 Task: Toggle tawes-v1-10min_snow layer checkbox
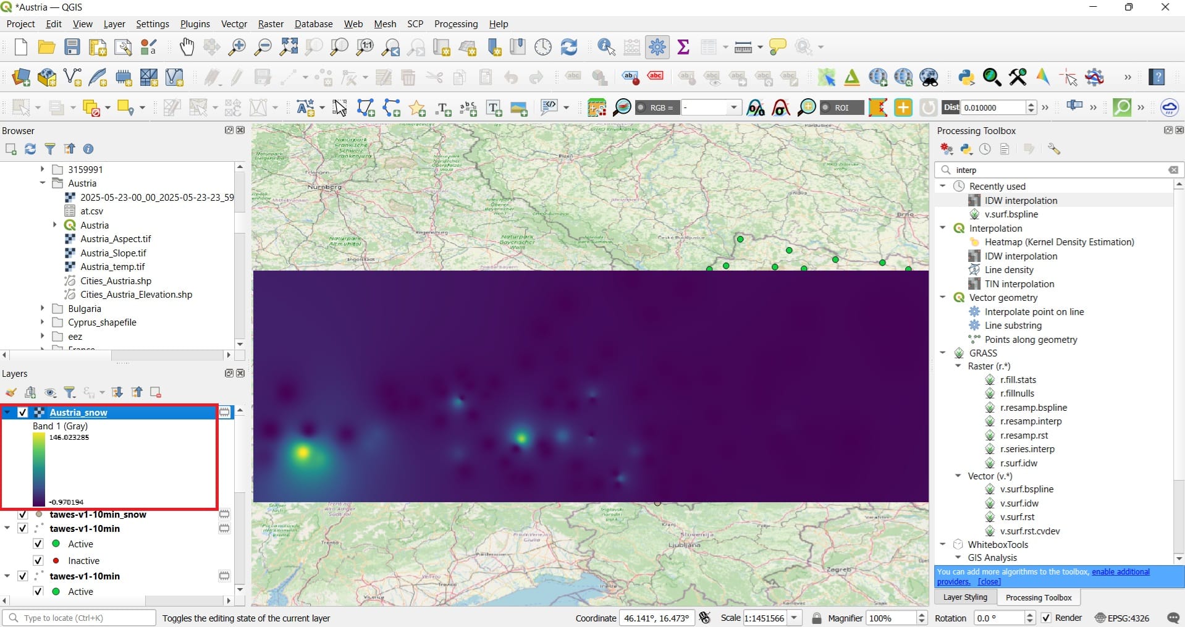coord(23,515)
